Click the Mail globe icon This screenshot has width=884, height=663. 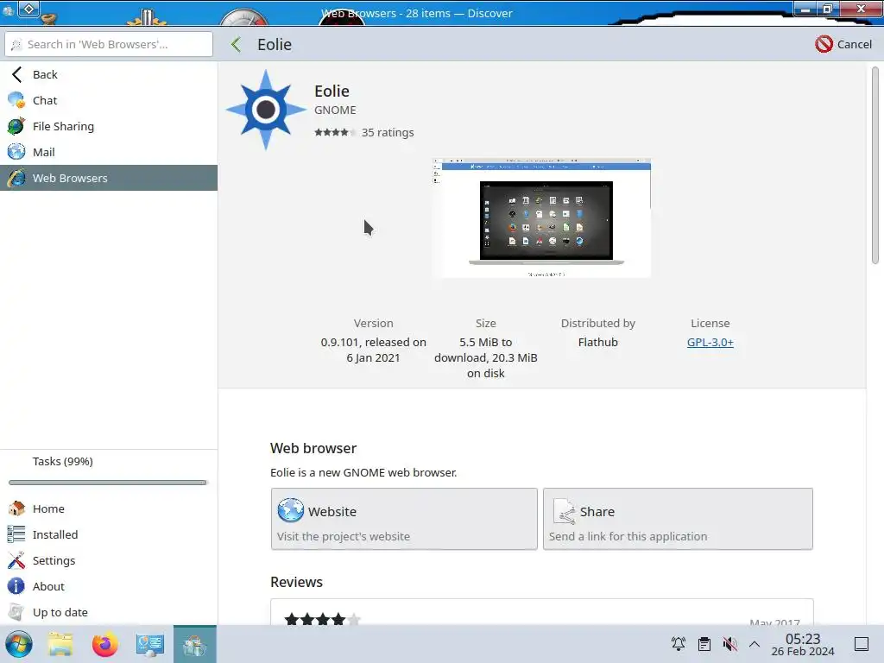click(16, 152)
